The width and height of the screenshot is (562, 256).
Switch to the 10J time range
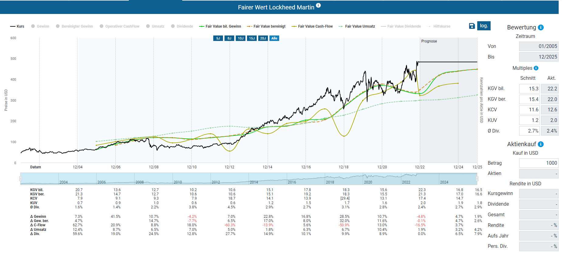pos(241,38)
